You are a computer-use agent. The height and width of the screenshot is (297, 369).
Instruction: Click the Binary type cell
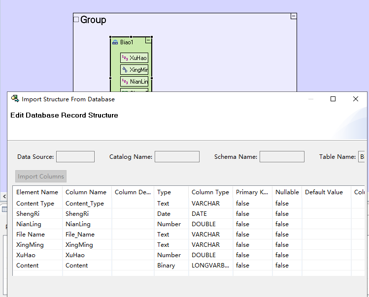171,265
